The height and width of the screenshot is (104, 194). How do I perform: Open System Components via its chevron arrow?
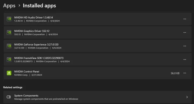point(187,97)
